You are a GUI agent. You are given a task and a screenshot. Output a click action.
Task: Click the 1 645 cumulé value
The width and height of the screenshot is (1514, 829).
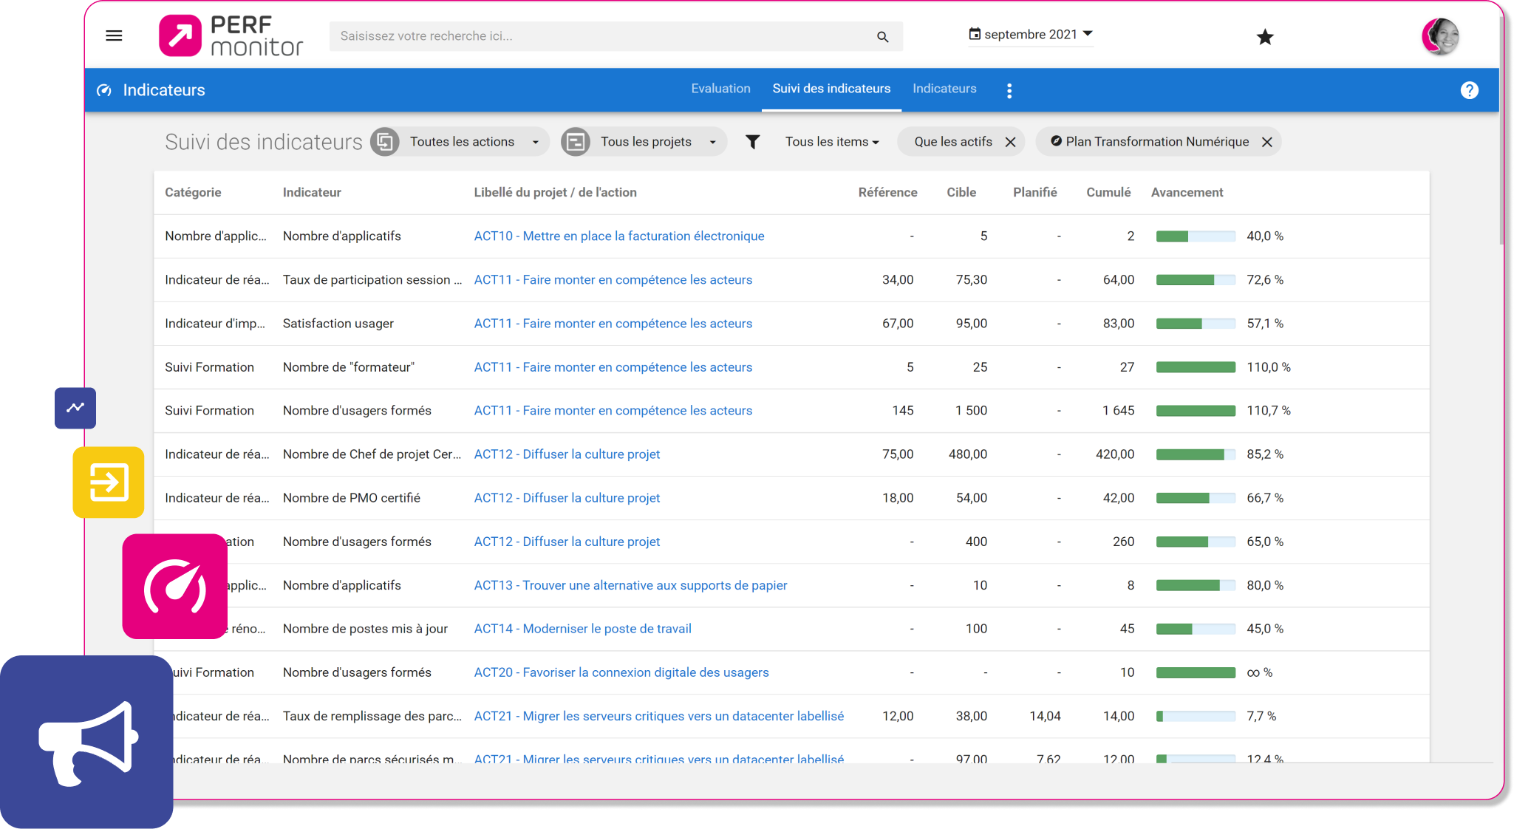point(1118,411)
